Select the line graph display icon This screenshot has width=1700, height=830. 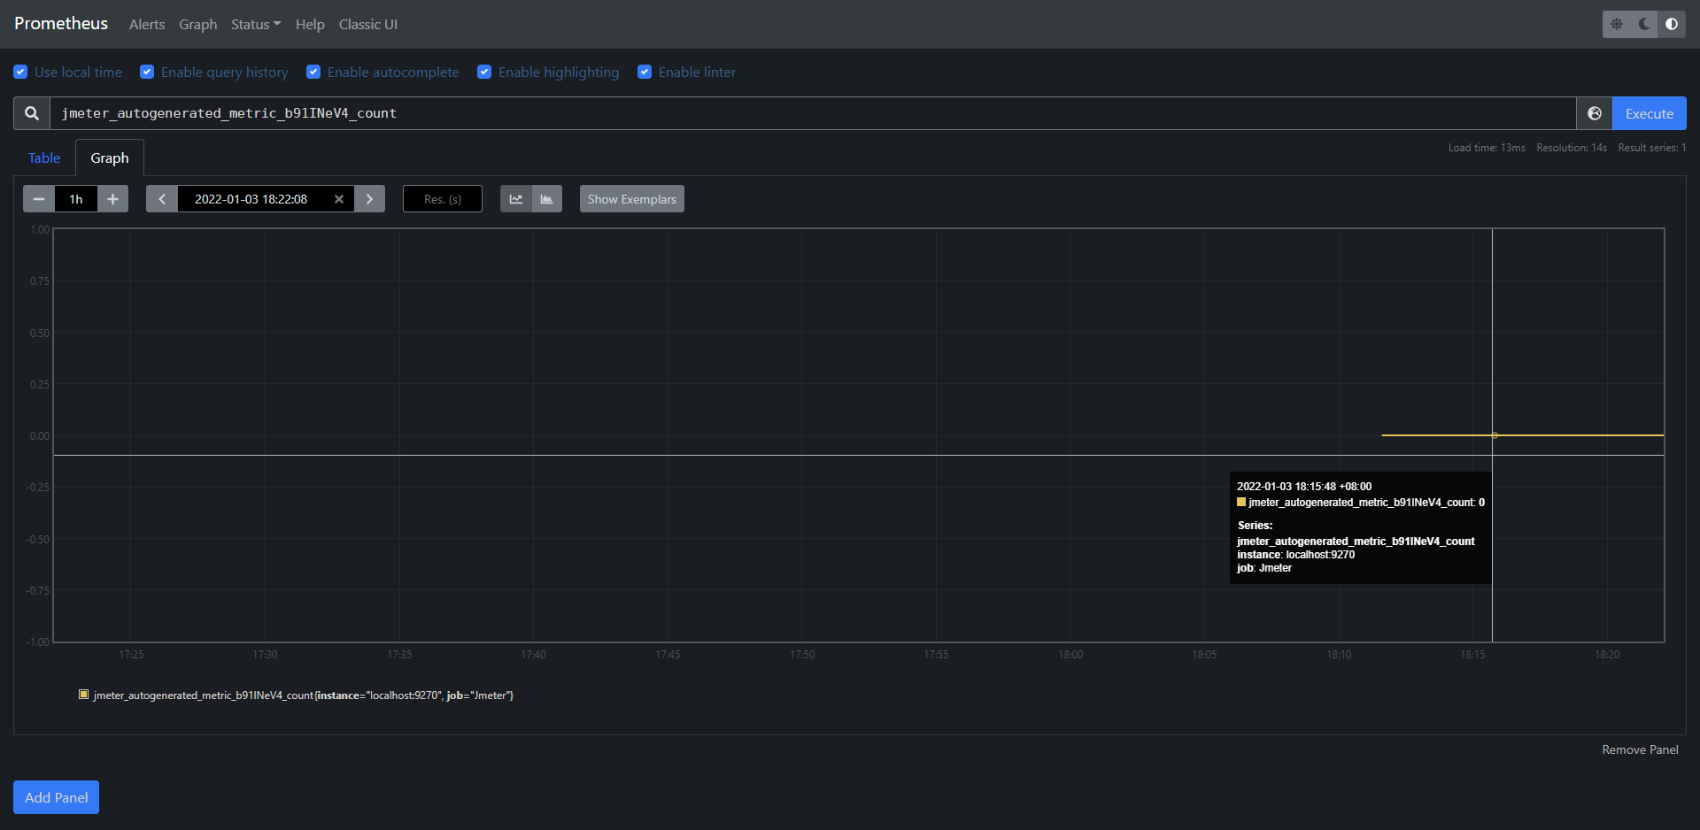tap(515, 198)
